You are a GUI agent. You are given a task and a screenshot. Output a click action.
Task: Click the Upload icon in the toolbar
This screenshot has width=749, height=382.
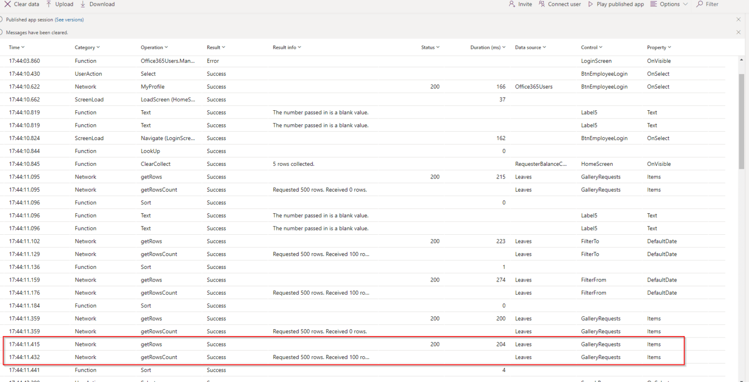tap(49, 4)
